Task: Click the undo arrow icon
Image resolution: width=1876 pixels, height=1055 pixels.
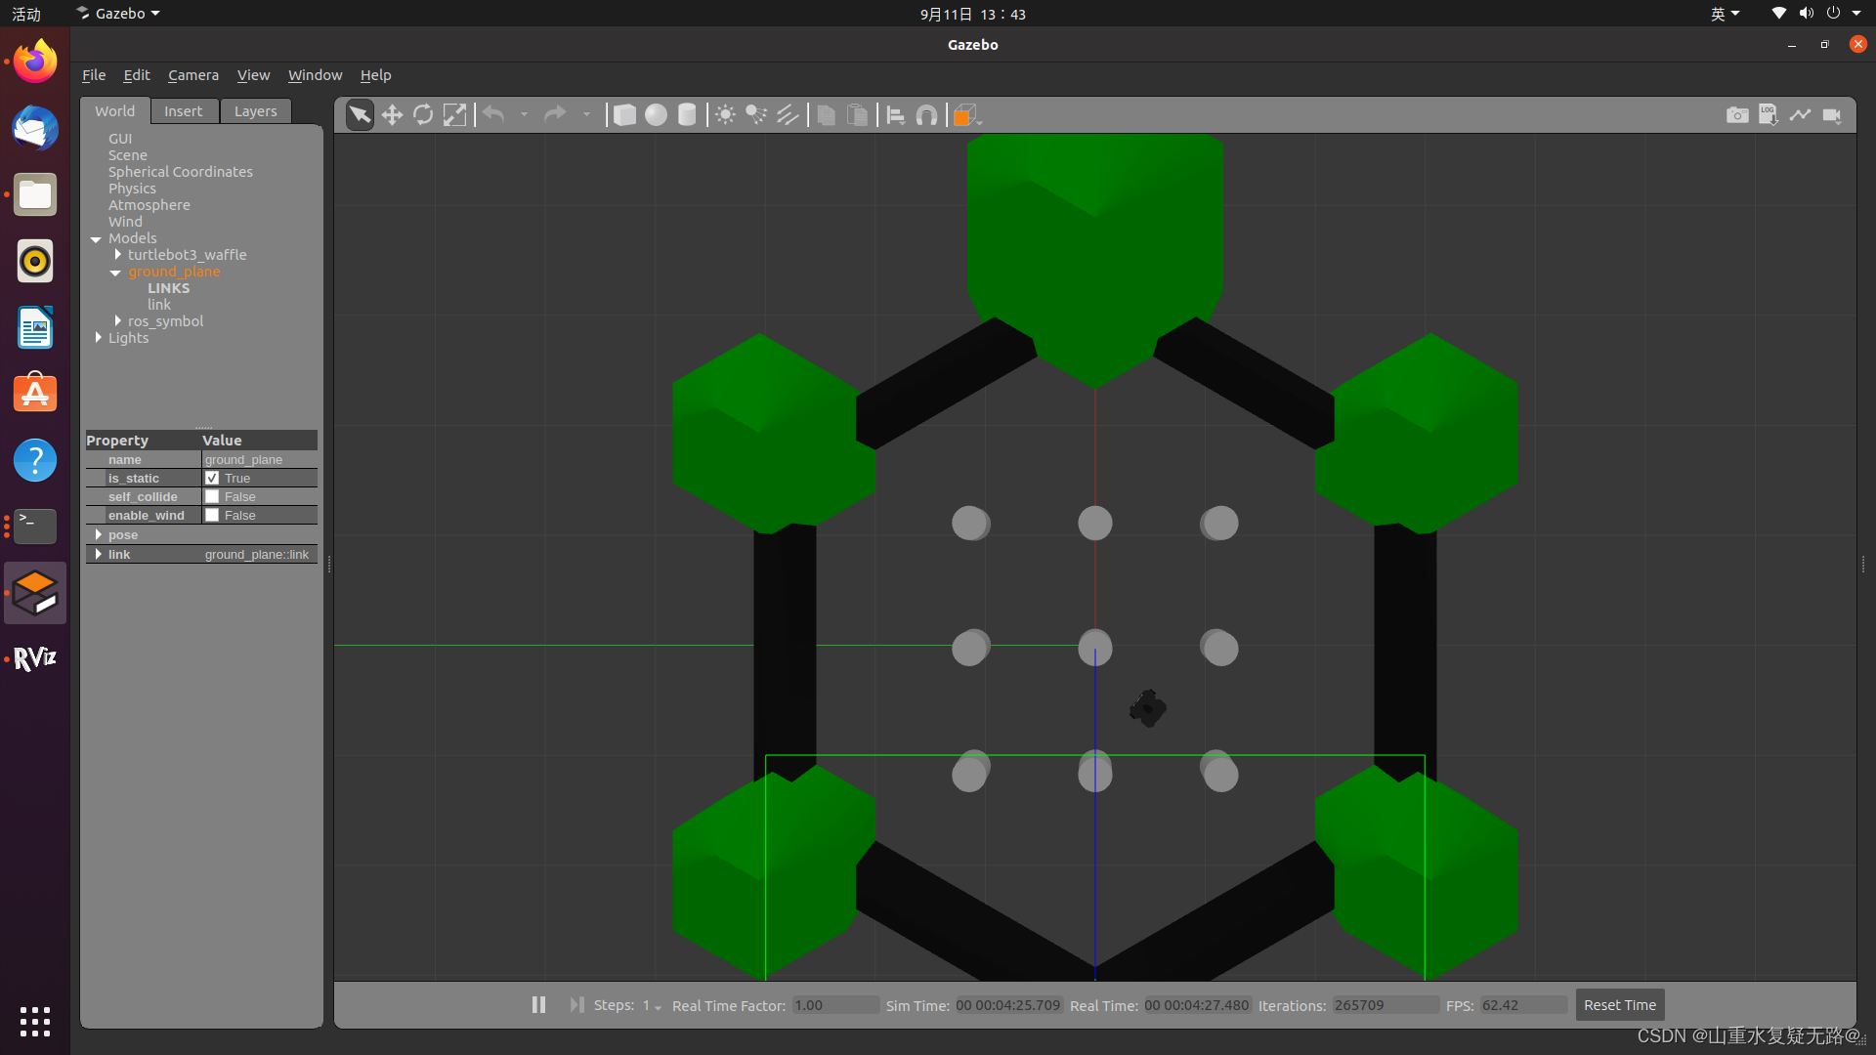Action: point(494,115)
